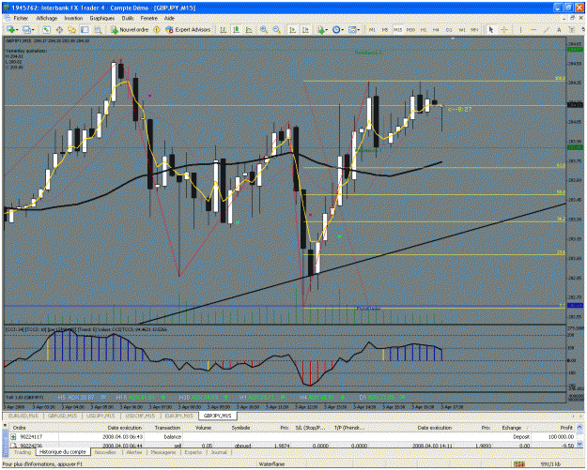This screenshot has height=470, width=587.
Task: Select the trendline tool
Action: [x=547, y=29]
